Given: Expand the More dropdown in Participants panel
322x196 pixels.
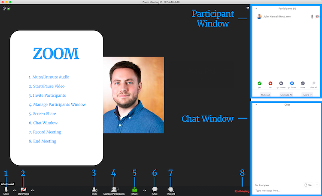Looking at the screenshot, I should tap(307, 95).
